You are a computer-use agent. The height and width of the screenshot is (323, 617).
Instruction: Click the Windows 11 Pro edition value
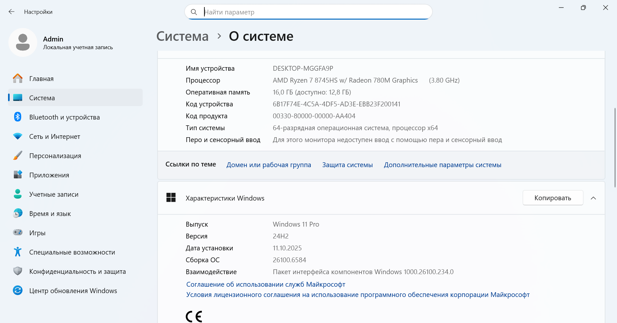pos(296,224)
